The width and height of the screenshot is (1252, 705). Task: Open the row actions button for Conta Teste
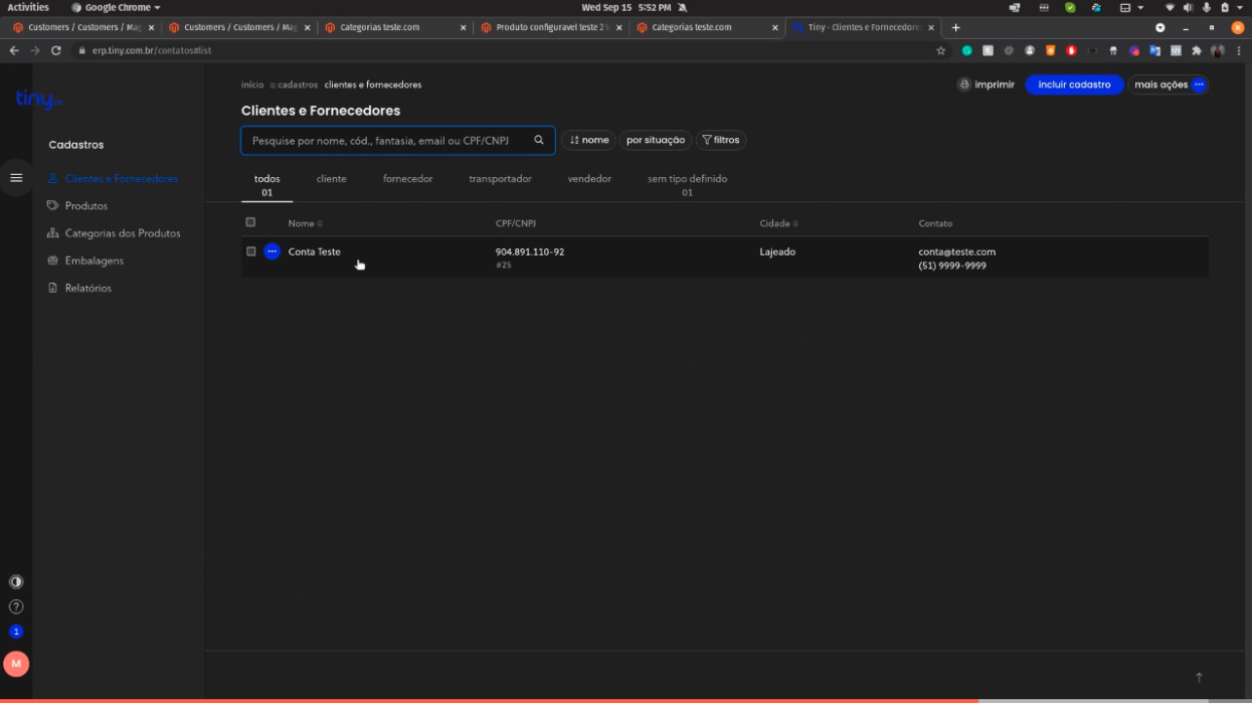272,252
